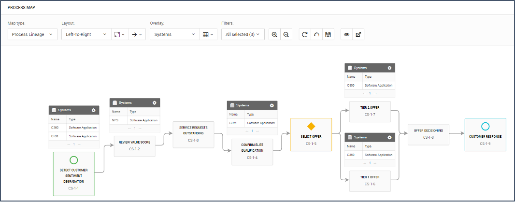The width and height of the screenshot is (515, 202).
Task: Click the zoom out magnifier icon
Action: (286, 34)
